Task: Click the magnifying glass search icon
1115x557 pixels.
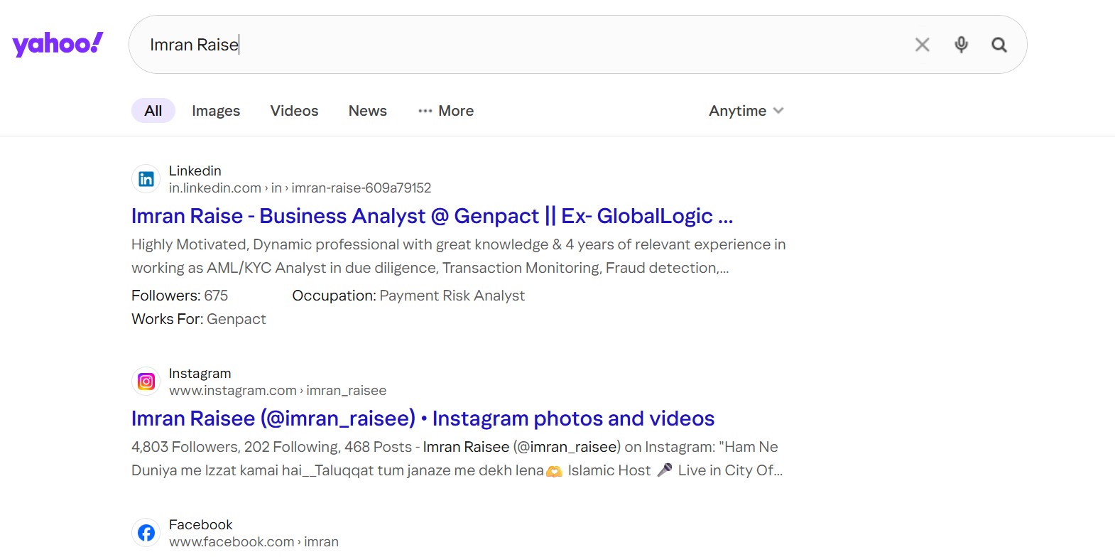Action: pos(999,45)
